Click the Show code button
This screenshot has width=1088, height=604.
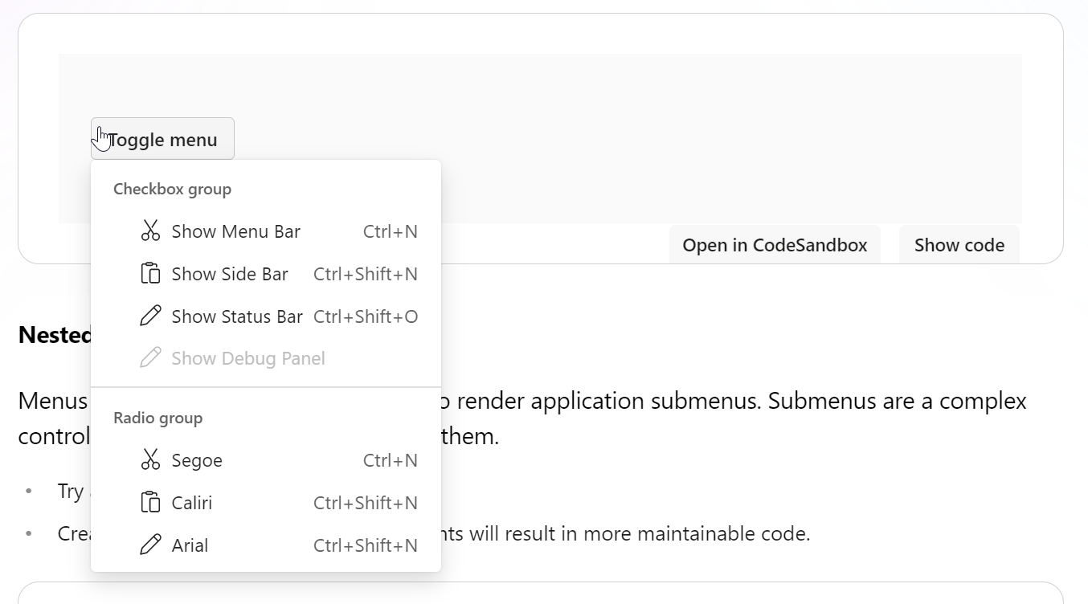point(959,245)
